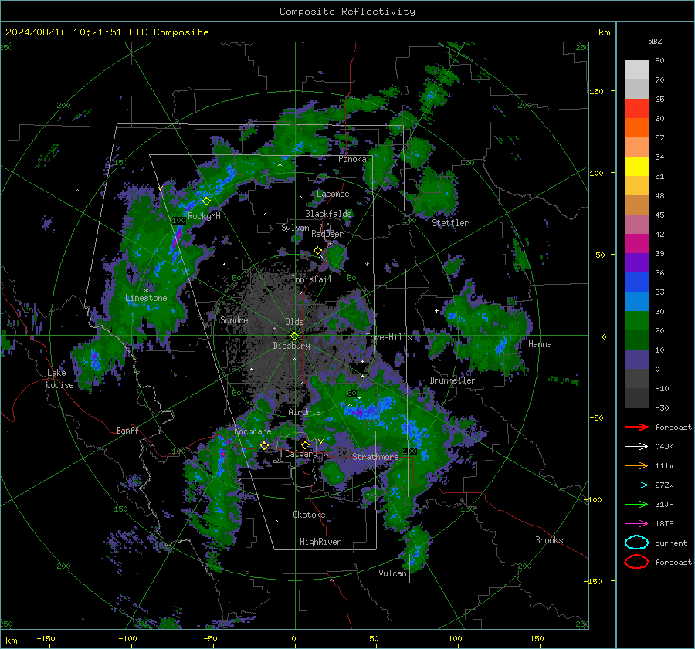Click the Banff town label

127,431
